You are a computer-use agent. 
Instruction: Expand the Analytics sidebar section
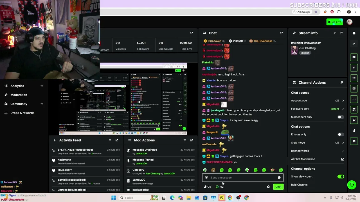coord(42,86)
